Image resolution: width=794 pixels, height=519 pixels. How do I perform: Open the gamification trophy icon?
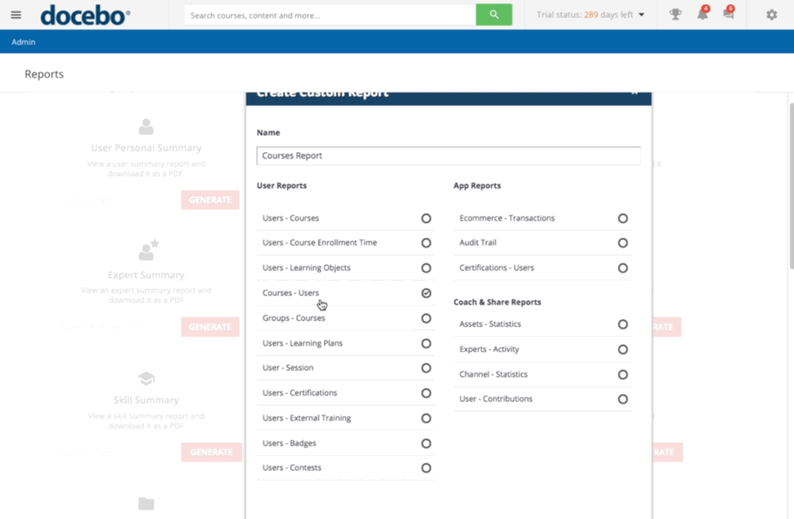click(675, 15)
